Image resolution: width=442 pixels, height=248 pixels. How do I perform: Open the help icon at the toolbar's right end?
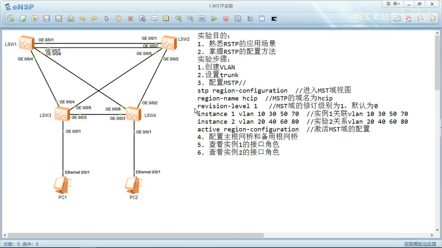pyautogui.click(x=433, y=19)
